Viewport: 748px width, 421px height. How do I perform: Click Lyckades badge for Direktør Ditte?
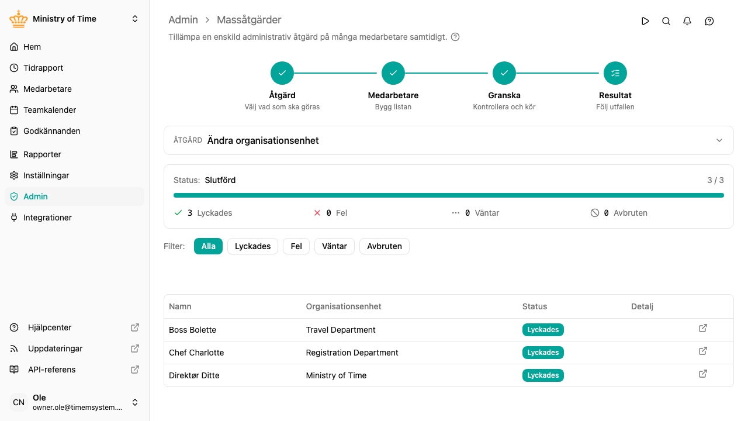(543, 375)
